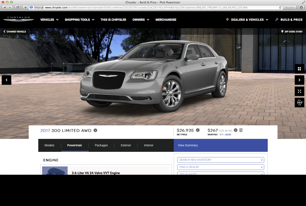Viewport: 306px width, 206px height.
Task: Click the $26,935 net price
Action: coord(185,130)
